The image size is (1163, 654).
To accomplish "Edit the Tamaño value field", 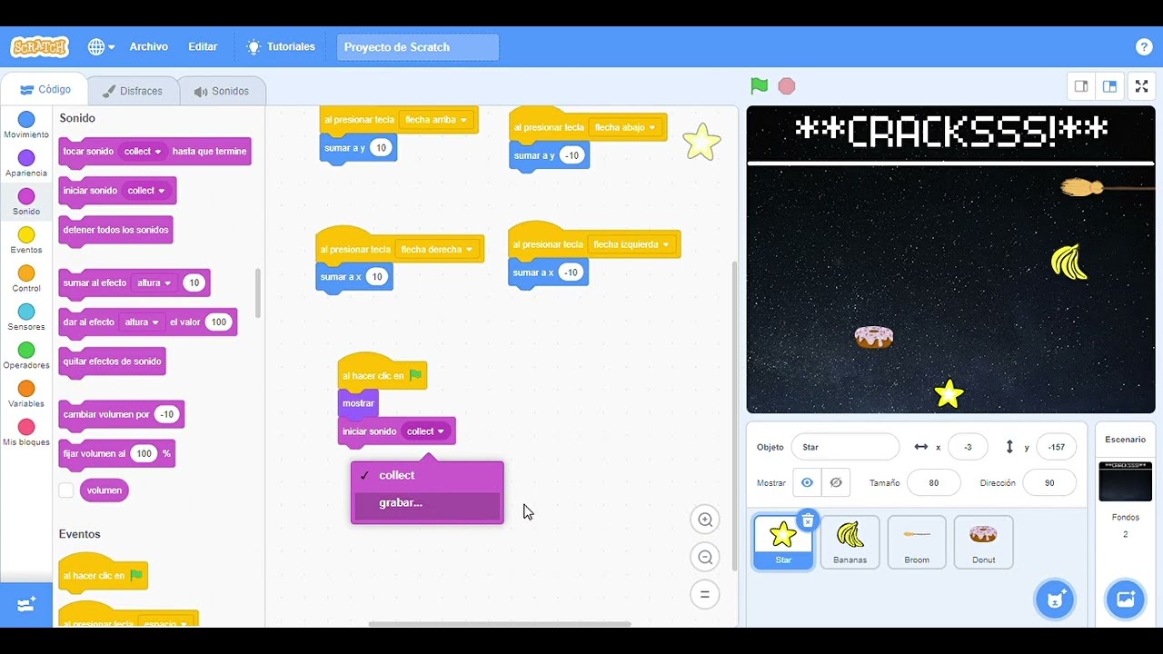I will click(933, 482).
